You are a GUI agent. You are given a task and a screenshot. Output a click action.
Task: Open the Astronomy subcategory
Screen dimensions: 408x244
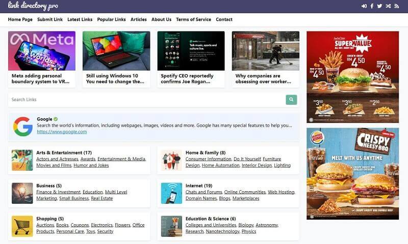[267, 225]
